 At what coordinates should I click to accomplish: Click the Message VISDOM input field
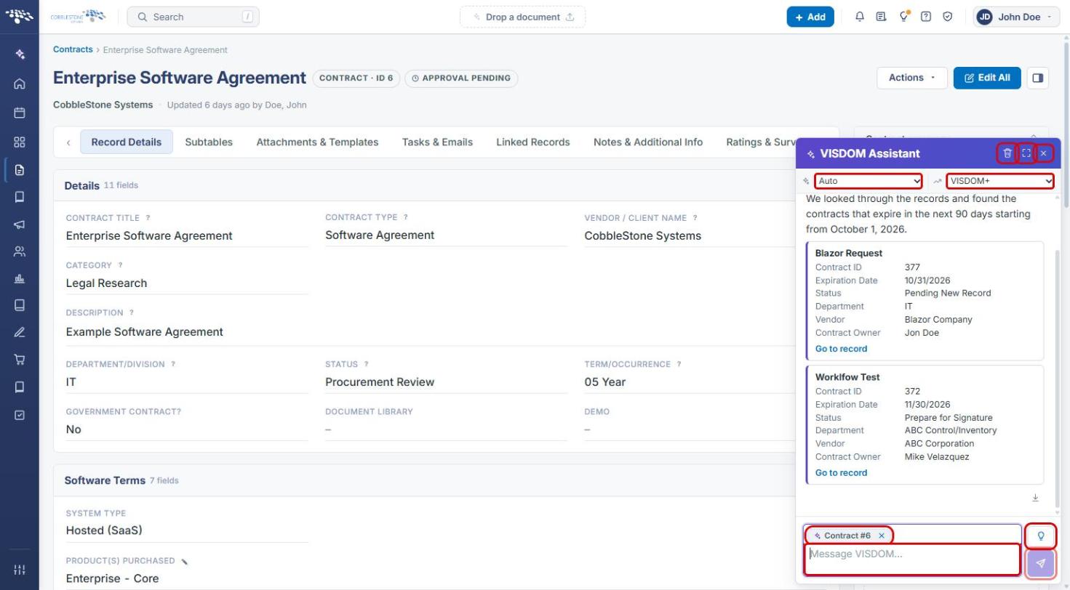tap(912, 559)
